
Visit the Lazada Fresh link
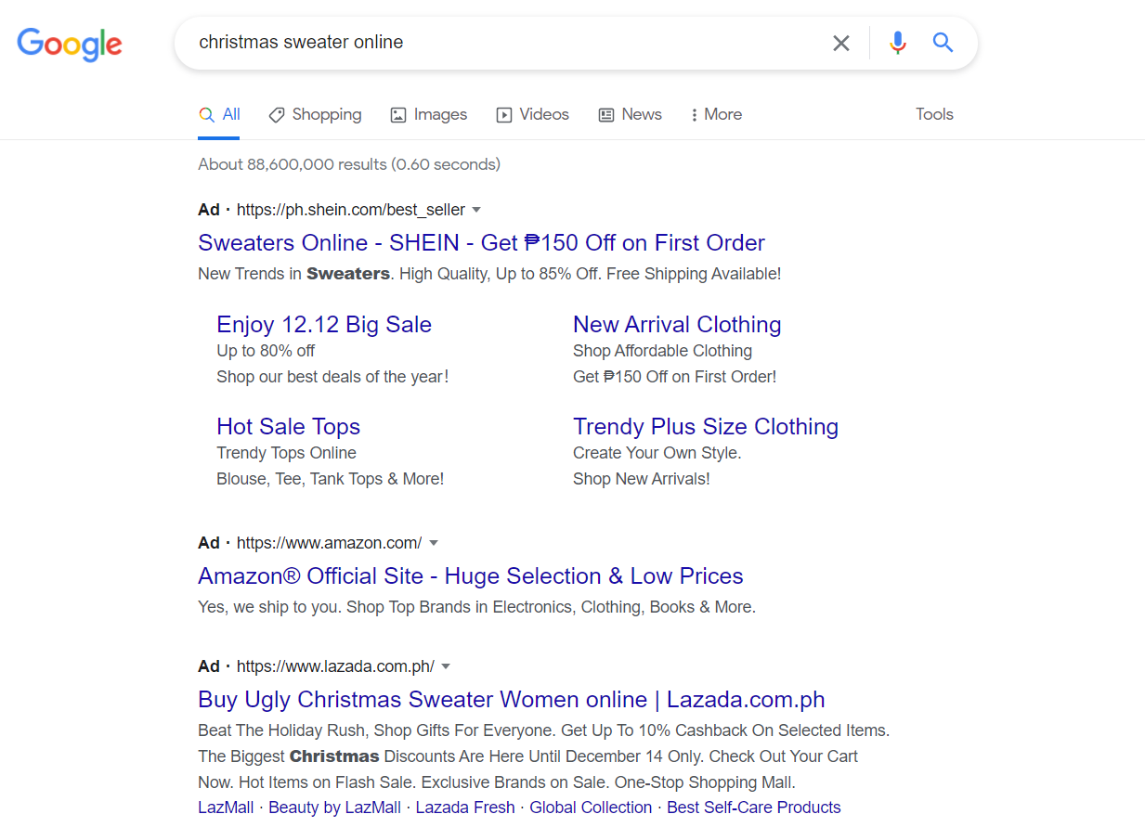pyautogui.click(x=464, y=808)
